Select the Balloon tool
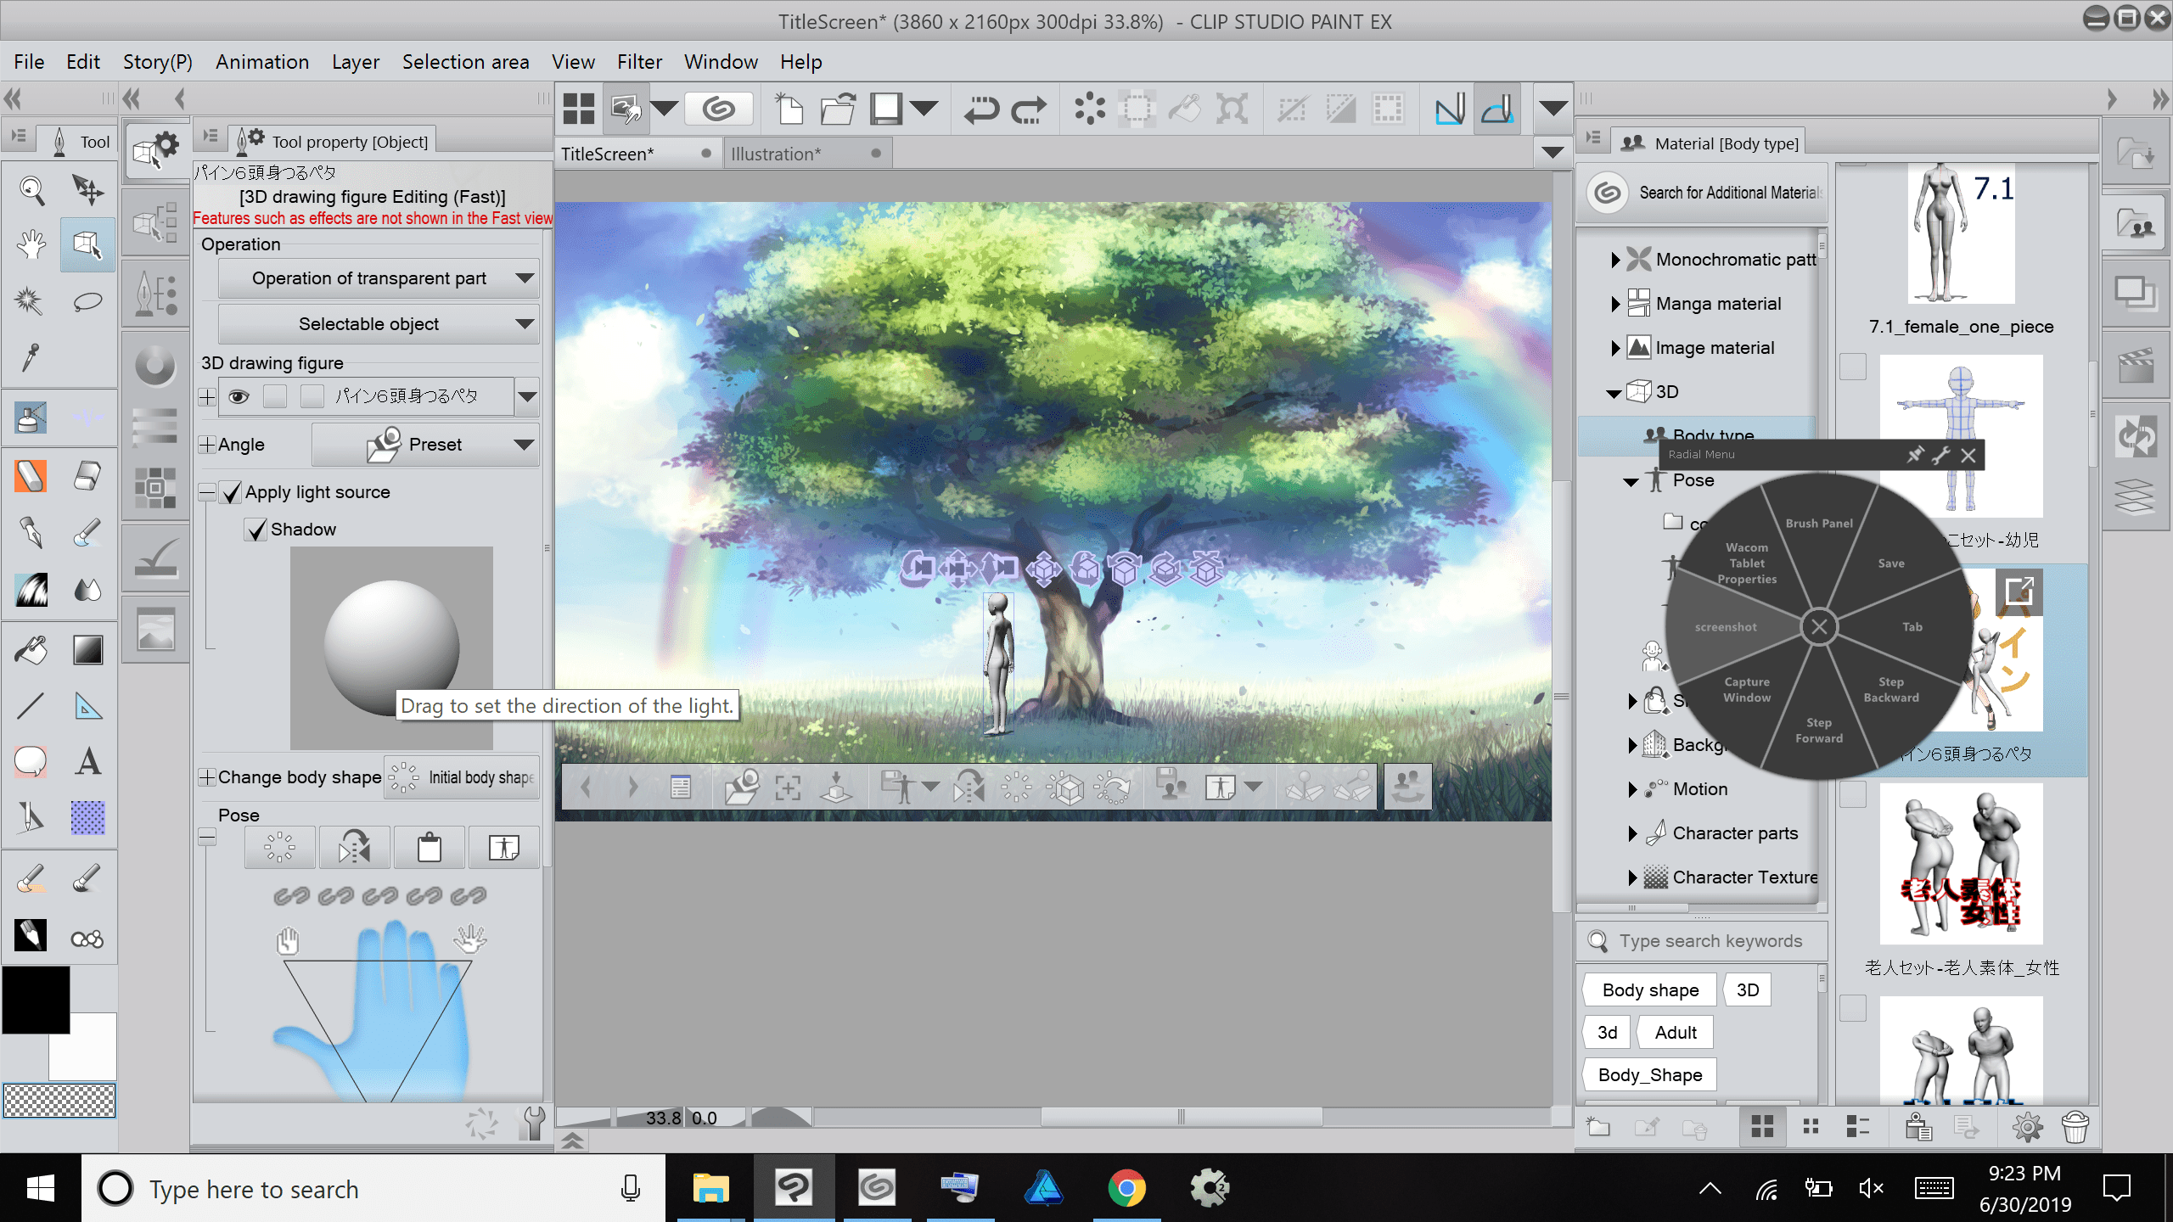This screenshot has width=2173, height=1222. (31, 762)
